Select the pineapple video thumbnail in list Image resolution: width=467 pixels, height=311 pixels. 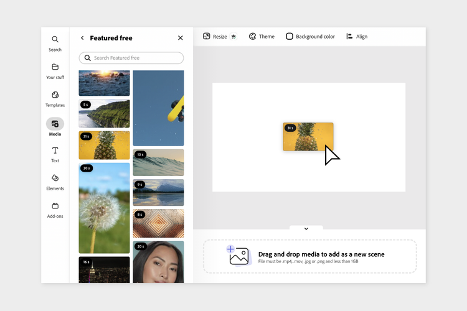coord(104,145)
